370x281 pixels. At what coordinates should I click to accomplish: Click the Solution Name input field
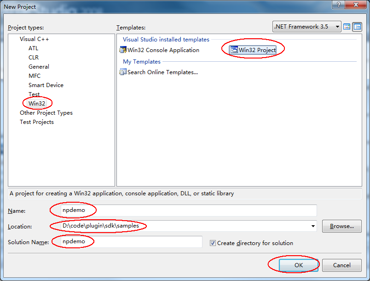132,241
